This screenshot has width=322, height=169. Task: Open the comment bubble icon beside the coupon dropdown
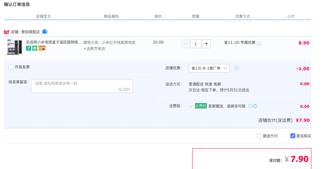(x=237, y=68)
